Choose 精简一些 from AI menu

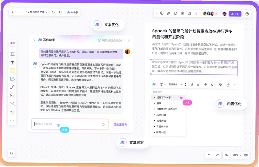click(168, 132)
